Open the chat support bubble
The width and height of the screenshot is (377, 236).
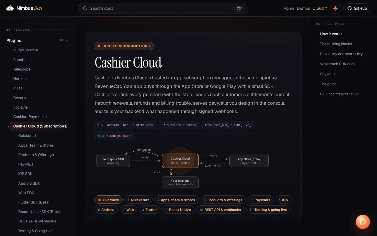coord(363,222)
